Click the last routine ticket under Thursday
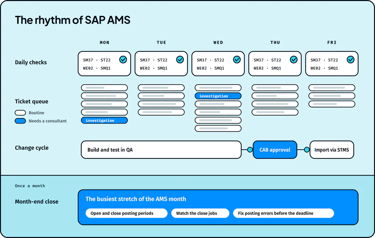The height and width of the screenshot is (238, 375). click(x=275, y=112)
